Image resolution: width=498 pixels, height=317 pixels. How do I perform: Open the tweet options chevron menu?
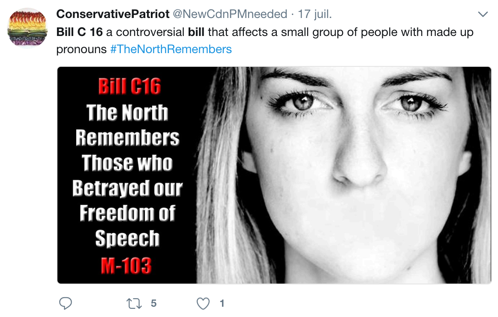point(483,14)
